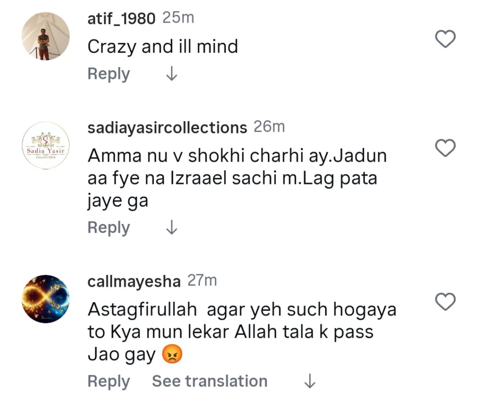Screen dimensions: 483x413
Task: Click the 27m timestamp
Action: click(202, 281)
